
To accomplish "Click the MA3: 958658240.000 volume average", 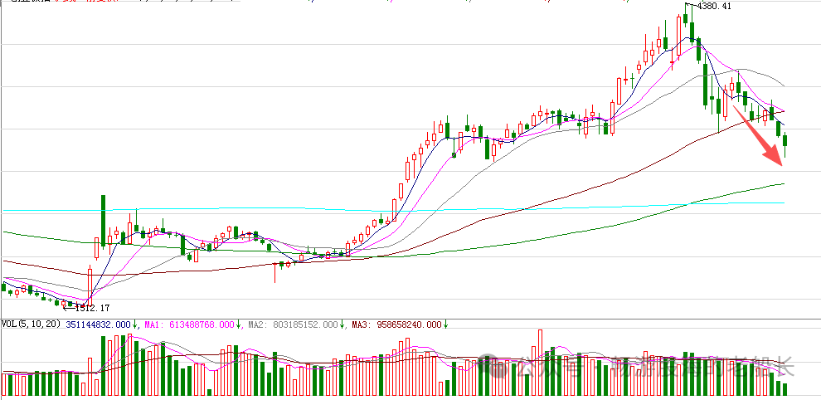I will (397, 324).
